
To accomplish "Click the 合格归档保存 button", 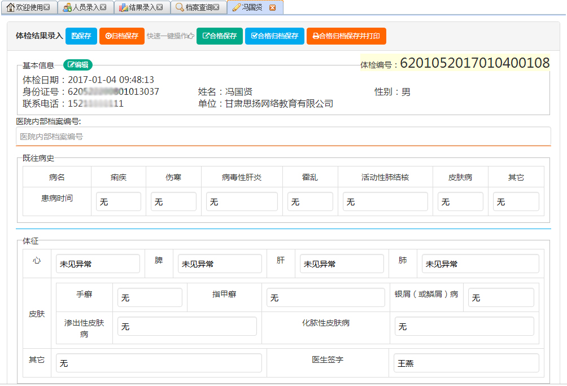I will coord(274,36).
